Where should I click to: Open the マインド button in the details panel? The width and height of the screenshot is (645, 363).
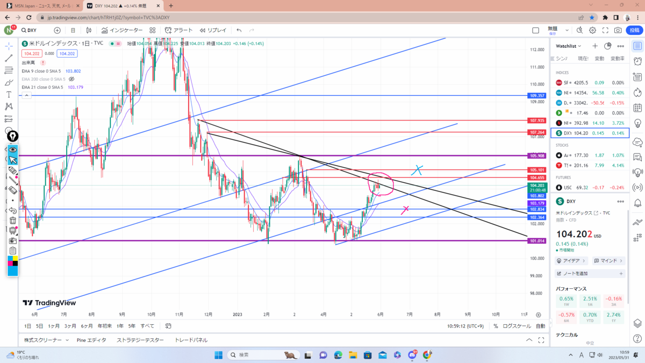[x=608, y=260]
